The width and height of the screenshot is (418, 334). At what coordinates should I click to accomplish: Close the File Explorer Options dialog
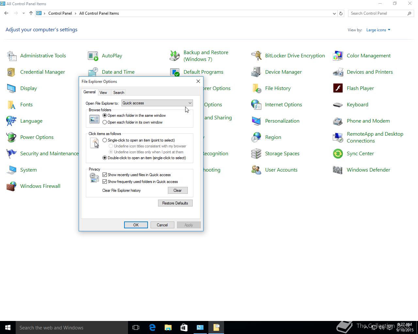pyautogui.click(x=198, y=81)
